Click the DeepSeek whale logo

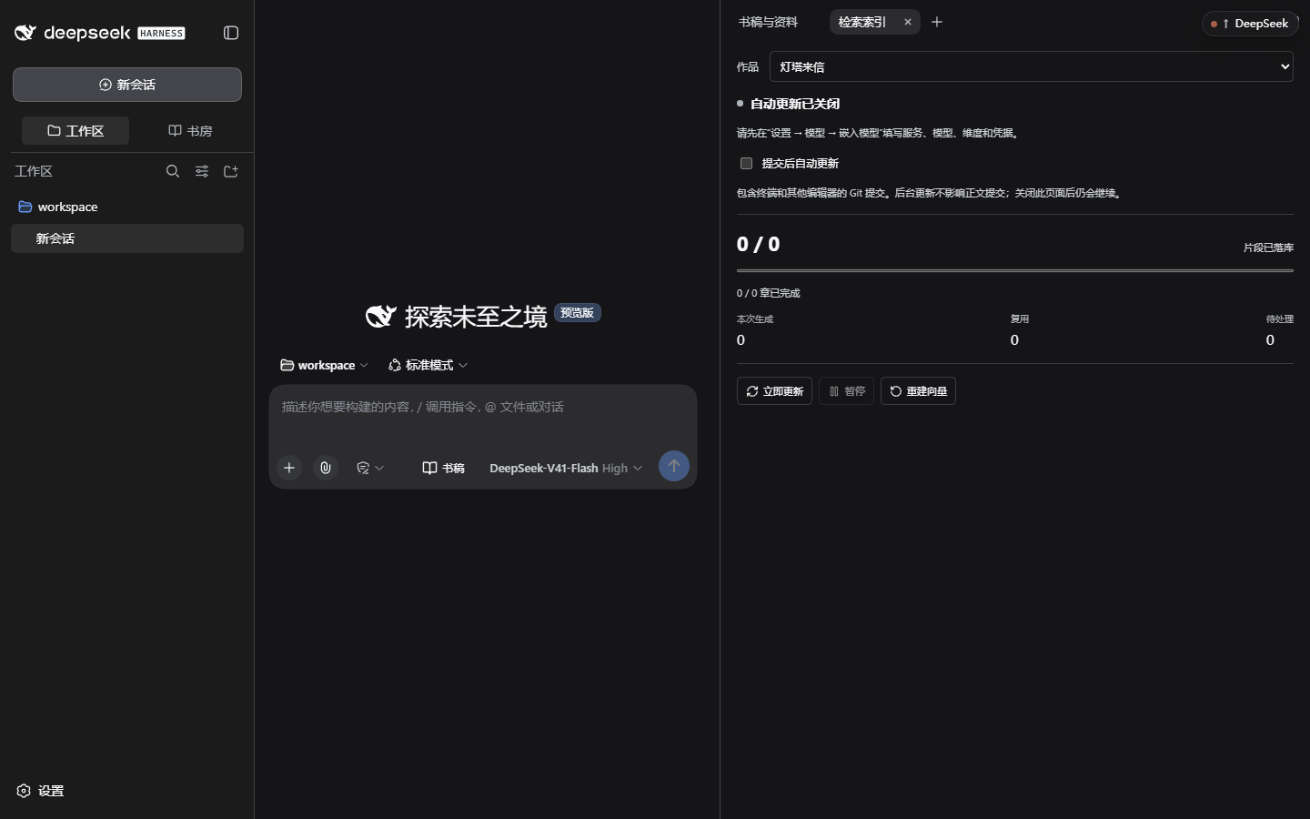25,33
